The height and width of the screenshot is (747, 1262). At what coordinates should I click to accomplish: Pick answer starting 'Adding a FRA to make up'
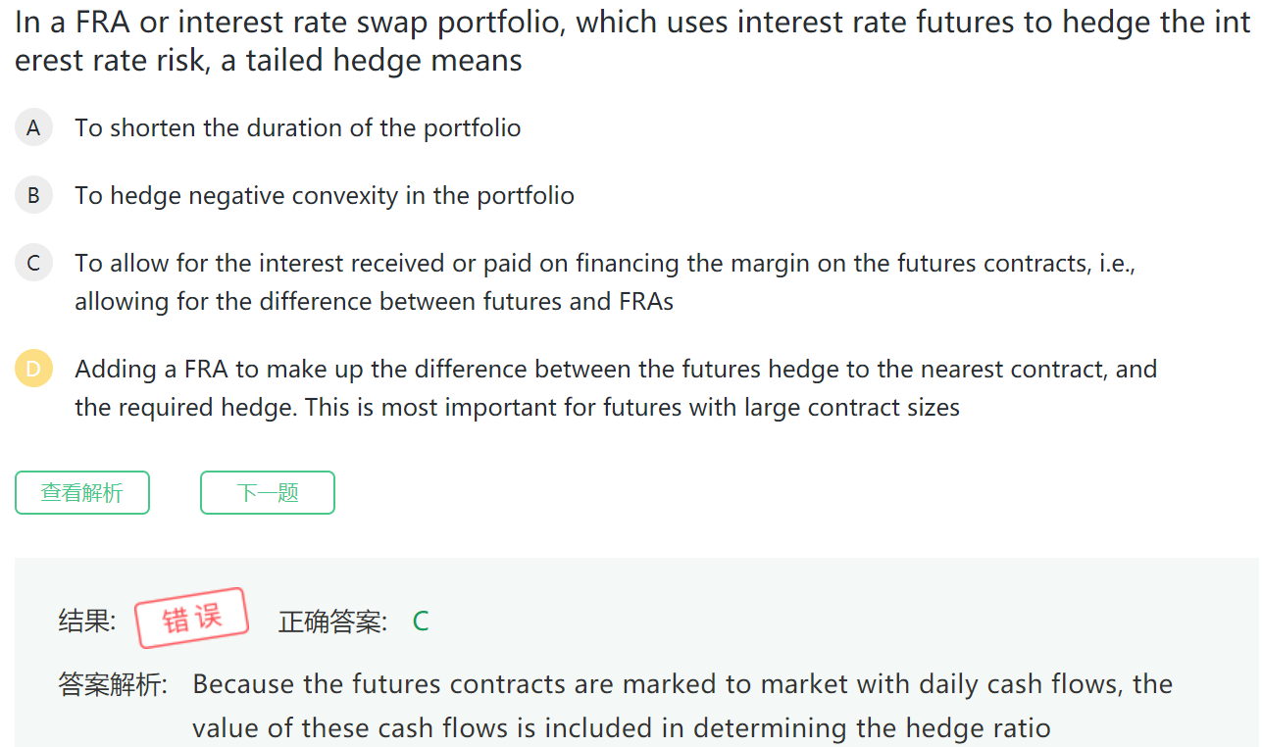pos(615,370)
